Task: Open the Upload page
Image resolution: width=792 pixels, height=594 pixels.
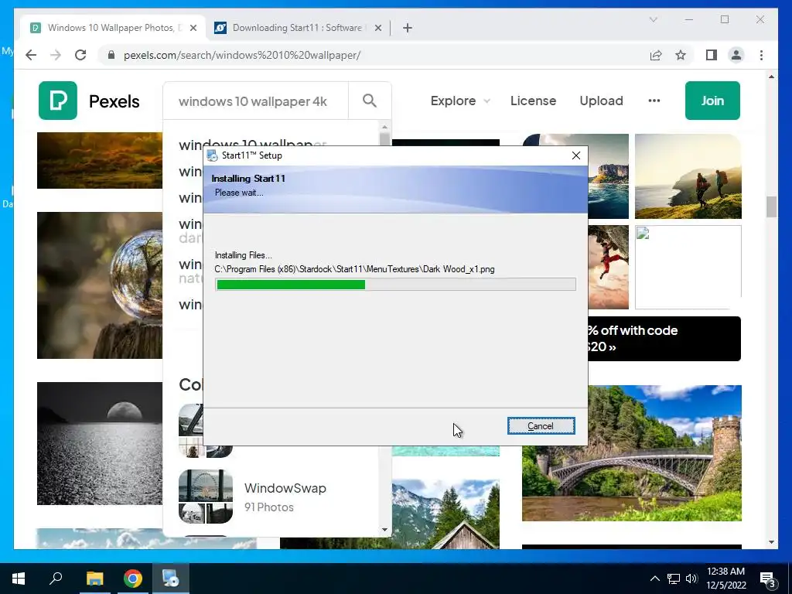Action: coord(601,101)
